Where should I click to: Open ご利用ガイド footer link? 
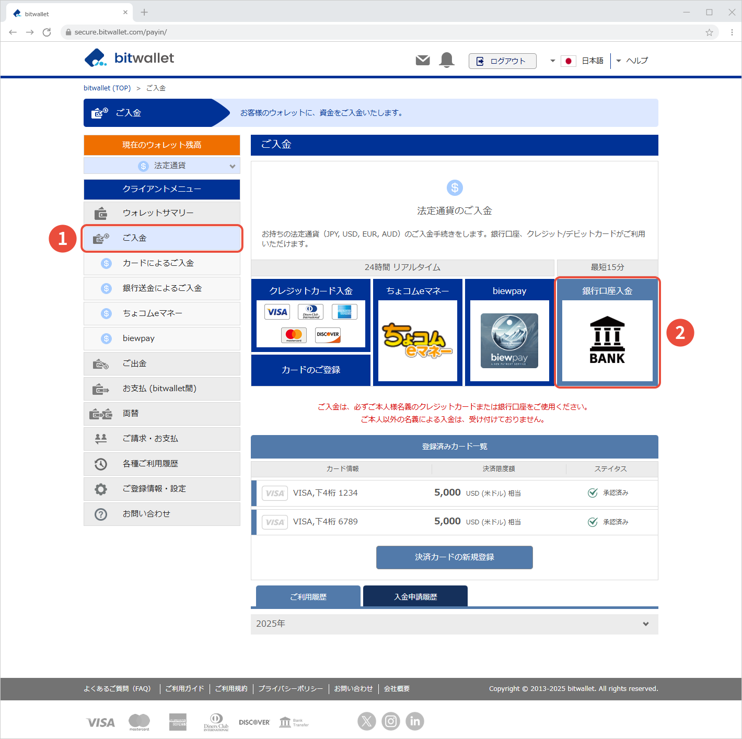coord(185,689)
